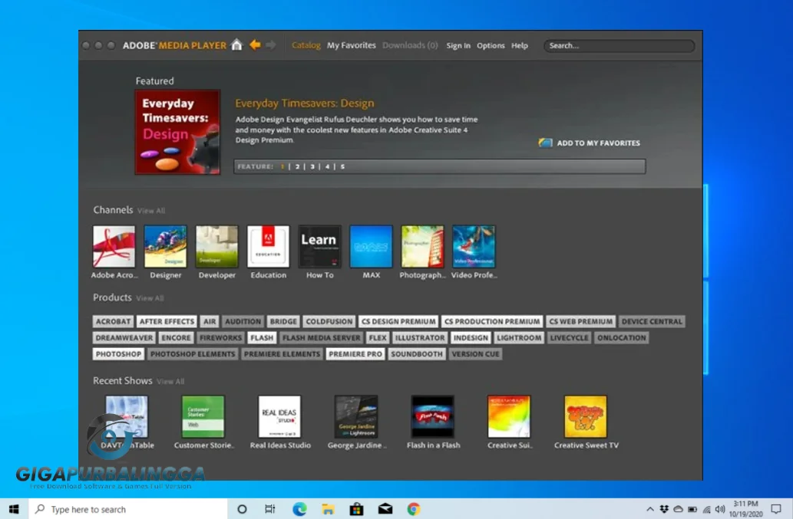Click the forward navigation arrow
Image resolution: width=793 pixels, height=519 pixels.
pyautogui.click(x=270, y=45)
